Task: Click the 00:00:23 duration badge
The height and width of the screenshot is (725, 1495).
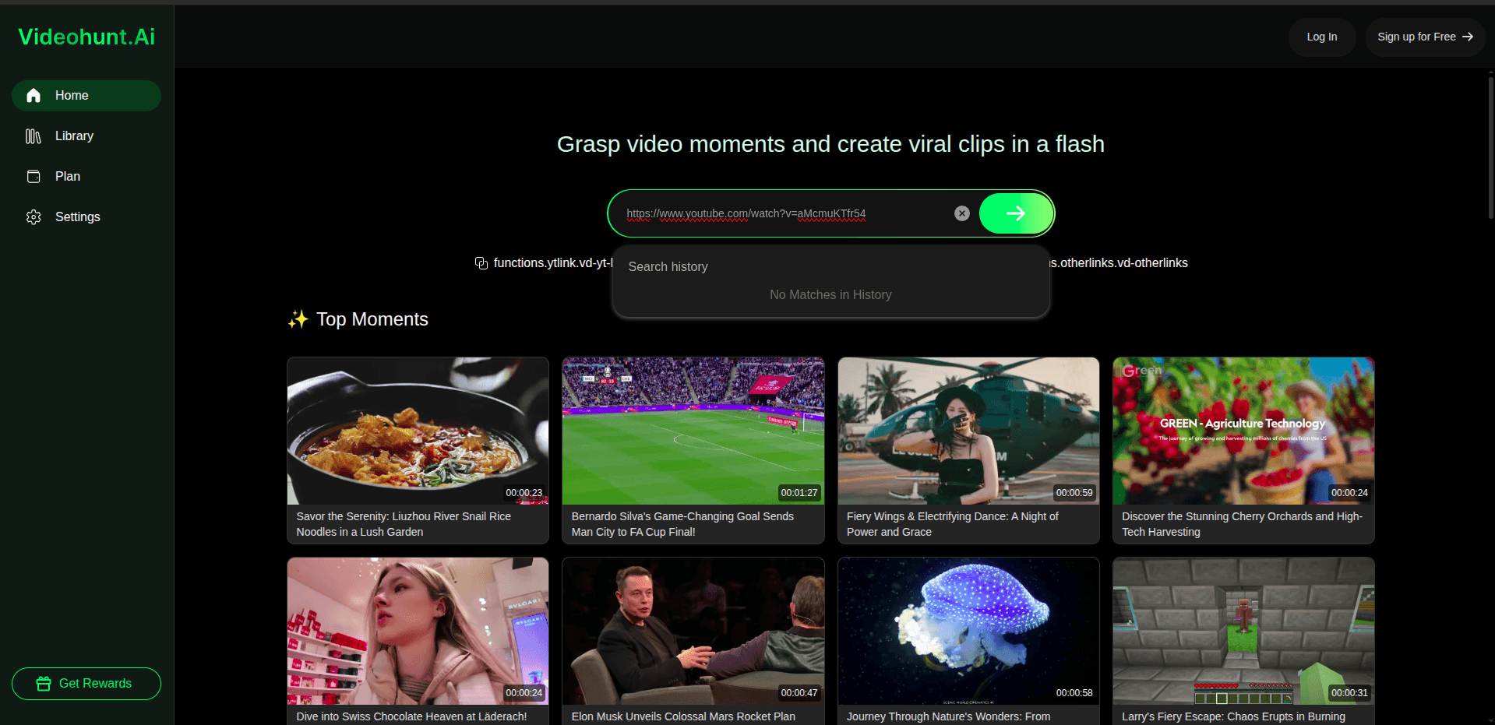Action: tap(524, 493)
